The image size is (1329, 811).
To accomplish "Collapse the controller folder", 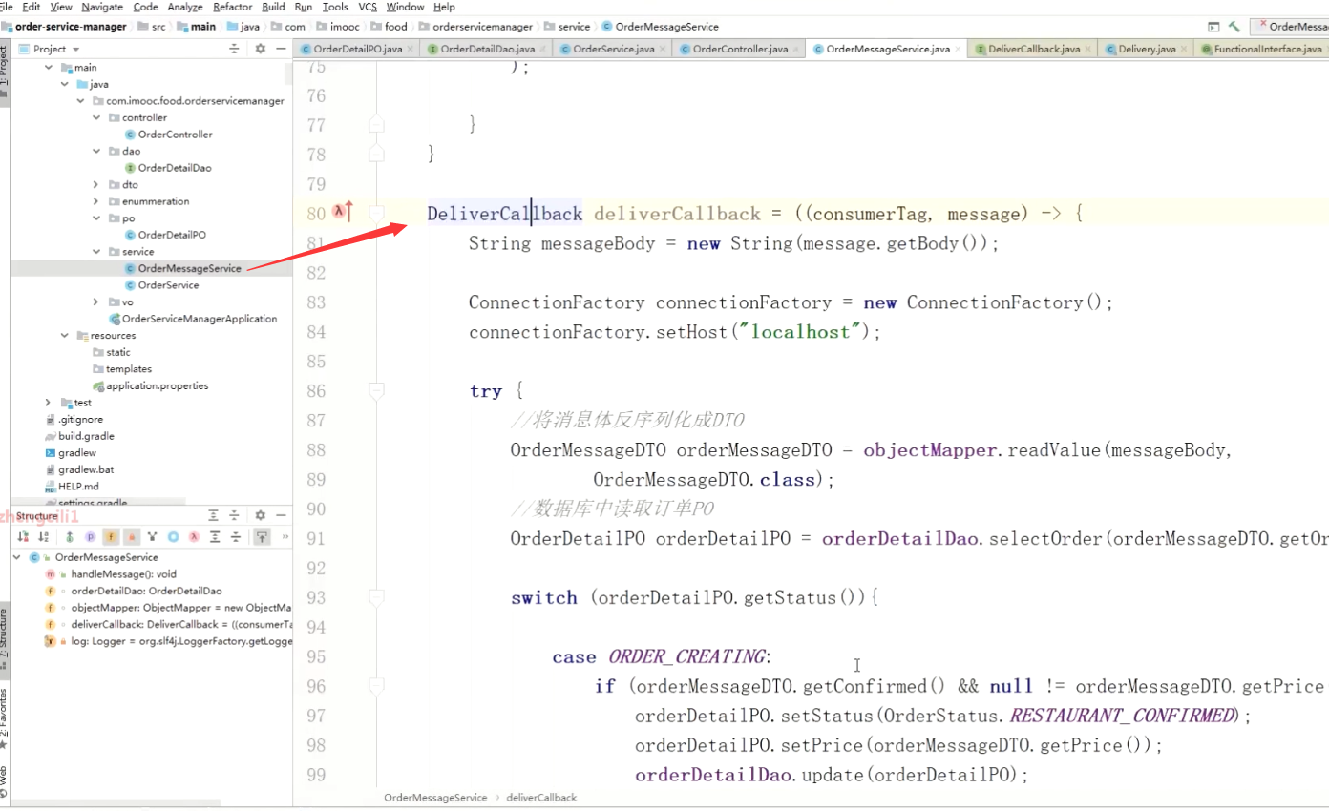I will click(x=96, y=117).
